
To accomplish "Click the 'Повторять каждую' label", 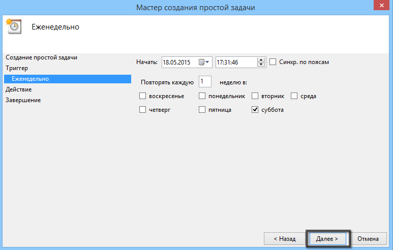I will coord(167,82).
